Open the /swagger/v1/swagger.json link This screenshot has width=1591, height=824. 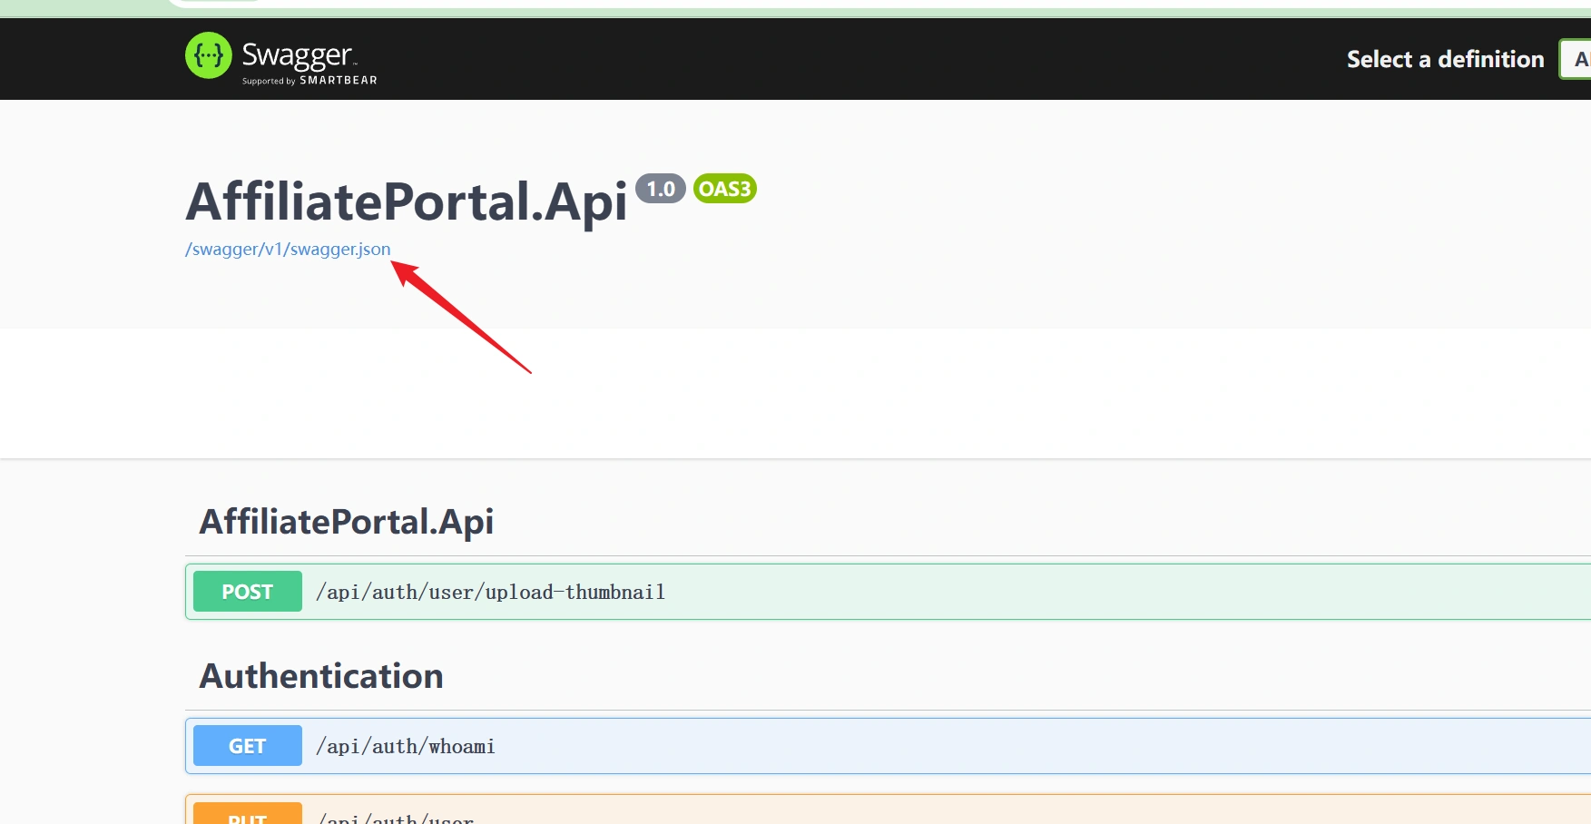click(x=288, y=250)
